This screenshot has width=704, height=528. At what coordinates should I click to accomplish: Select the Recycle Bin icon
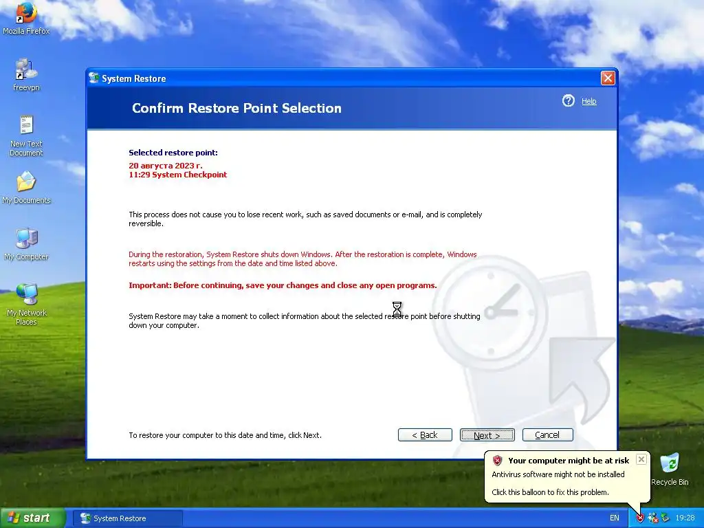(x=670, y=469)
